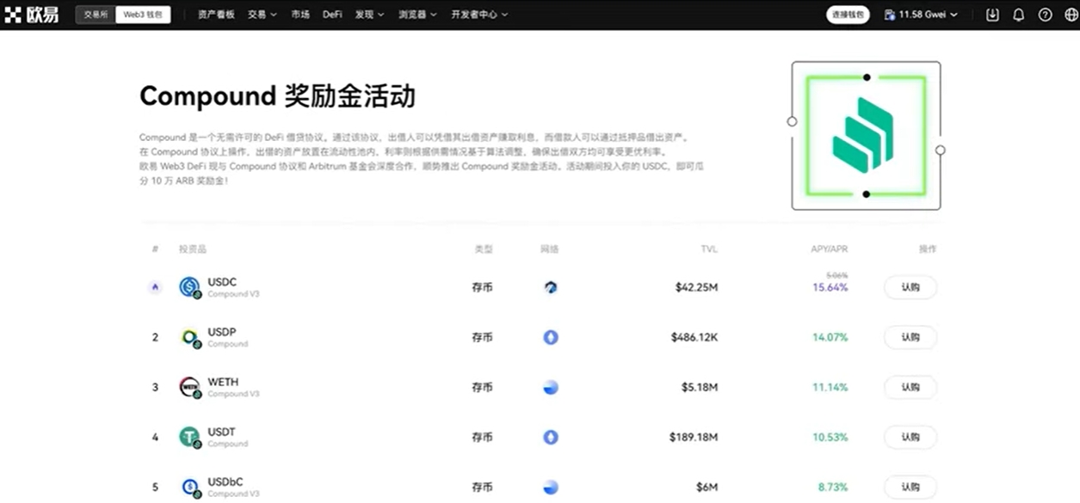
Task: Open the help question-mark icon
Action: (1046, 15)
